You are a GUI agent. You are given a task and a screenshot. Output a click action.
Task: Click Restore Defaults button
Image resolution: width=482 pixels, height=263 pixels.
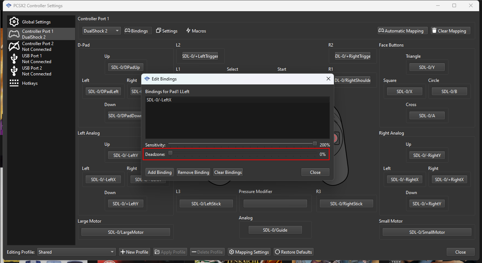coord(293,252)
